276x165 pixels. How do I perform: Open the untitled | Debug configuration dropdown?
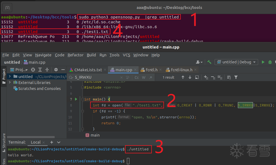pyautogui.click(x=236, y=62)
